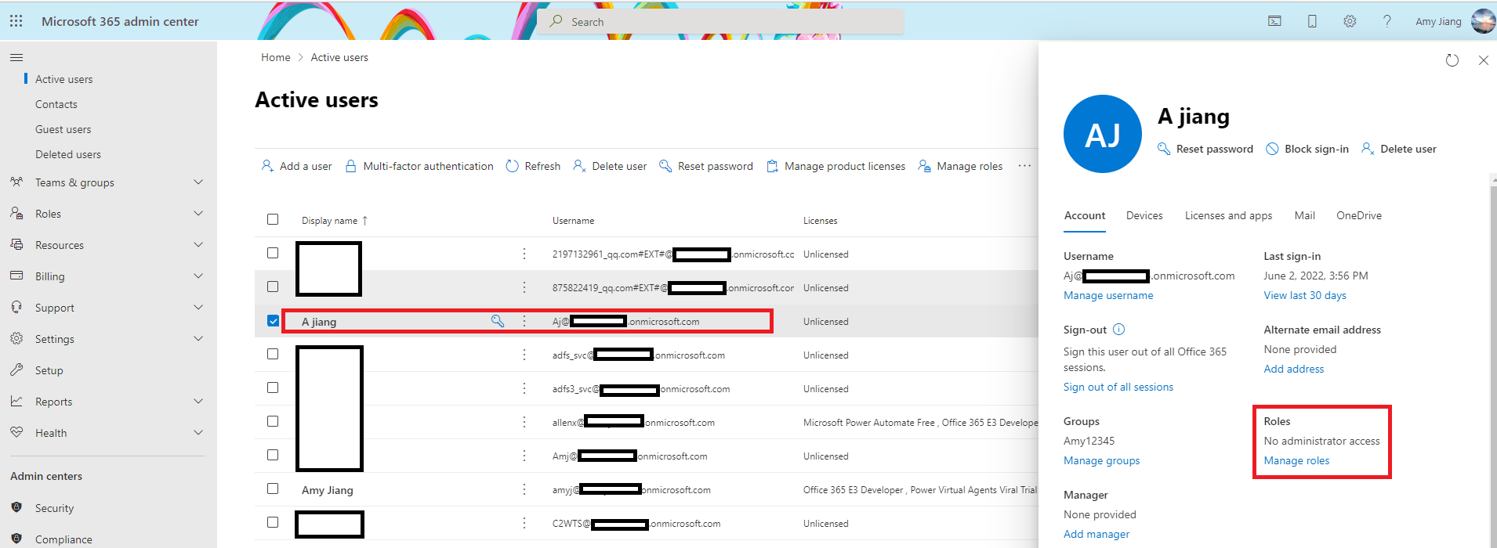Screen dimensions: 1497x548
Task: Open more options for allenx row
Action: tap(524, 422)
